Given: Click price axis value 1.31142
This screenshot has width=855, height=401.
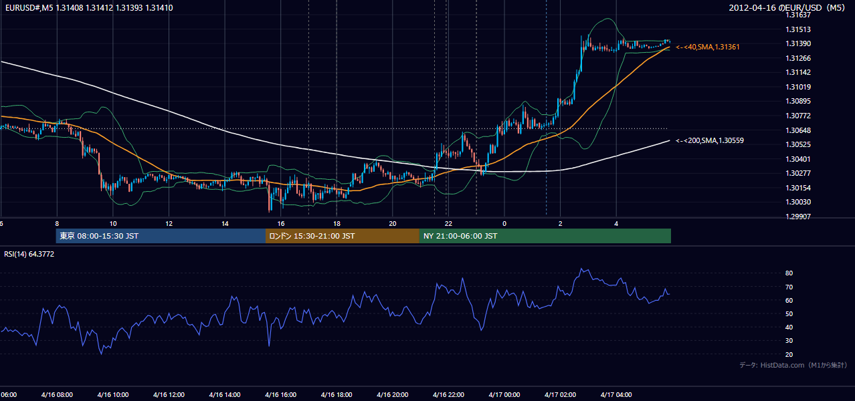Looking at the screenshot, I should 799,72.
